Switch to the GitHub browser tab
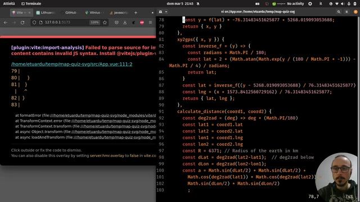This screenshot has width=360, height=202. [x=70, y=12]
